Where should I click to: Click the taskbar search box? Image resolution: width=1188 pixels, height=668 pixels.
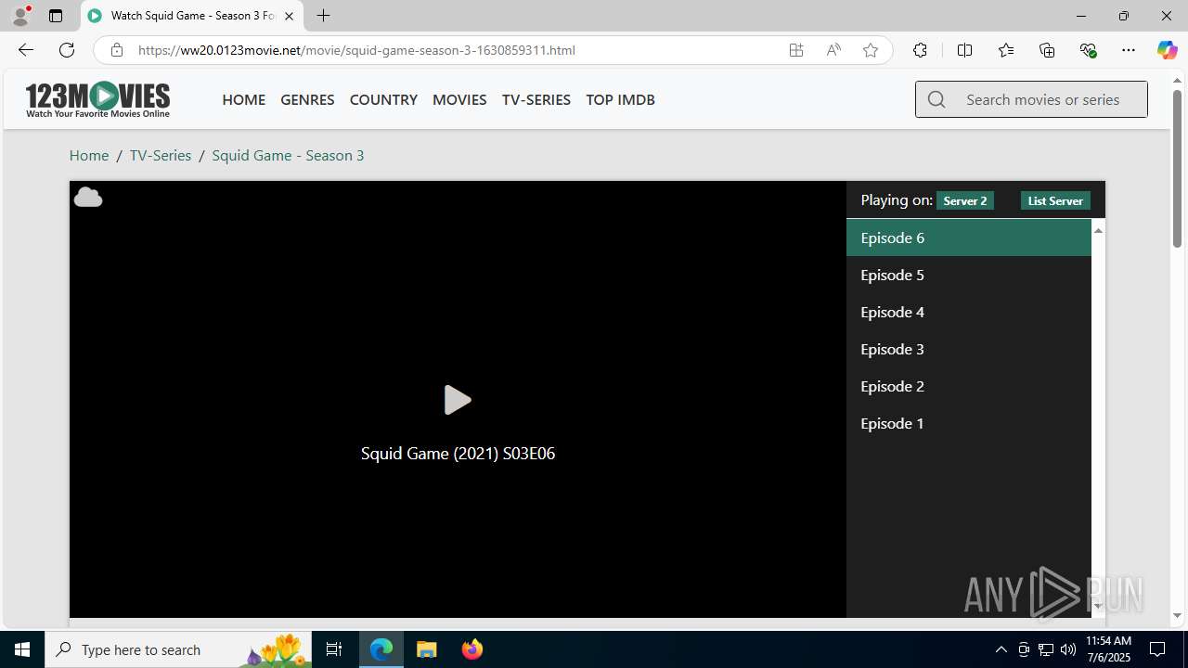click(x=178, y=649)
